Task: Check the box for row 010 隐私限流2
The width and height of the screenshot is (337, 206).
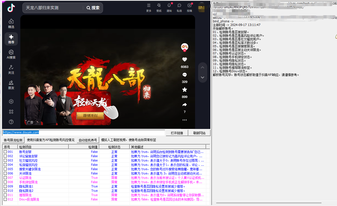Action: coord(5,191)
